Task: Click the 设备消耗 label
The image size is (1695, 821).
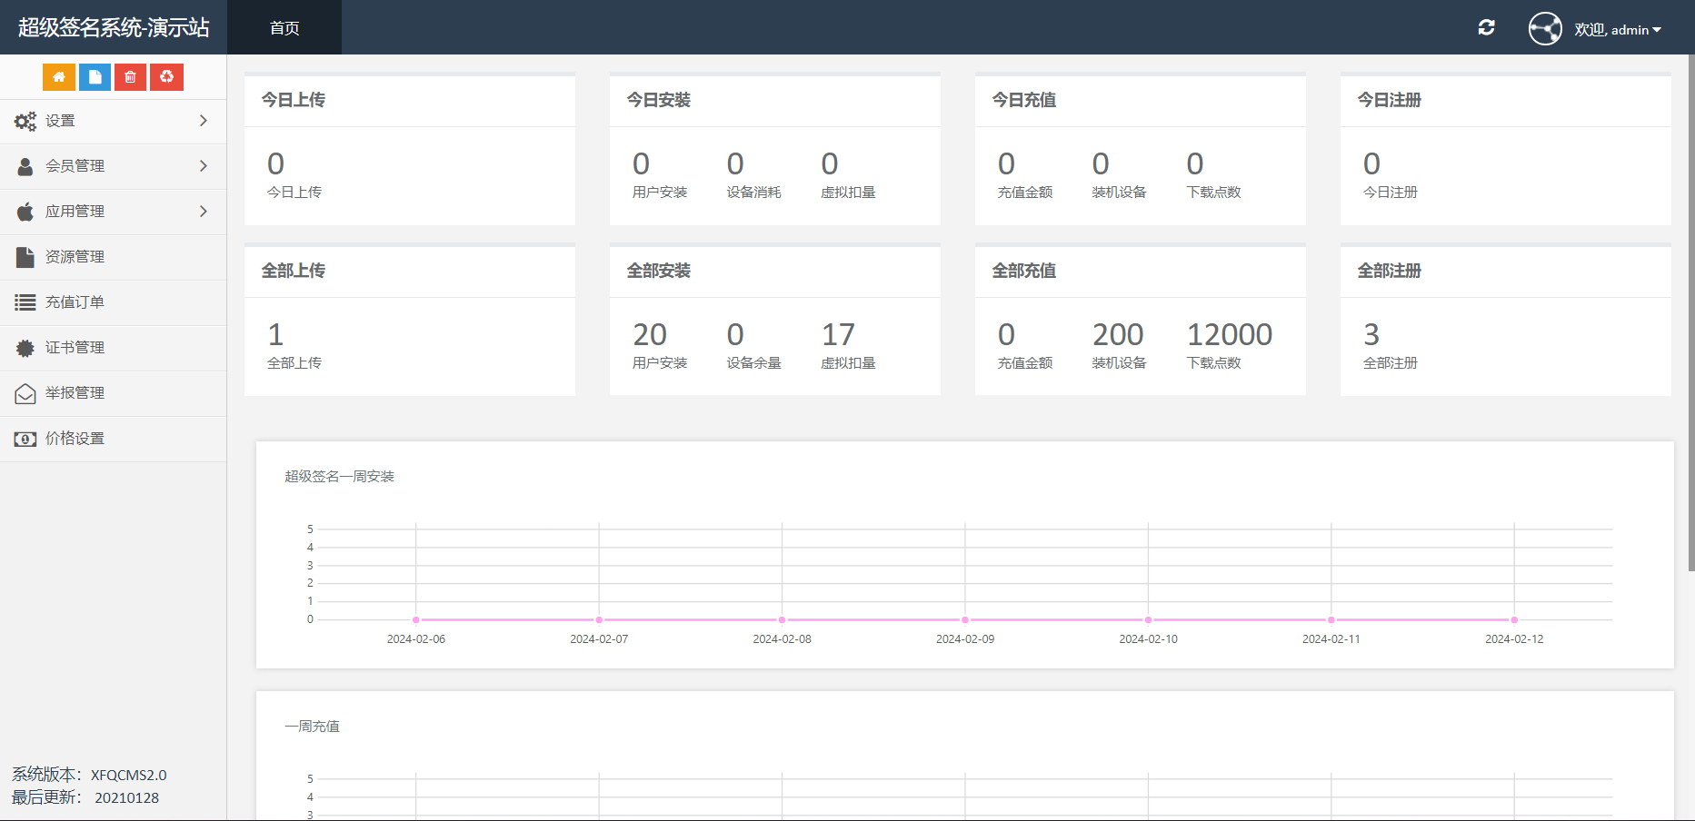Action: pos(754,193)
